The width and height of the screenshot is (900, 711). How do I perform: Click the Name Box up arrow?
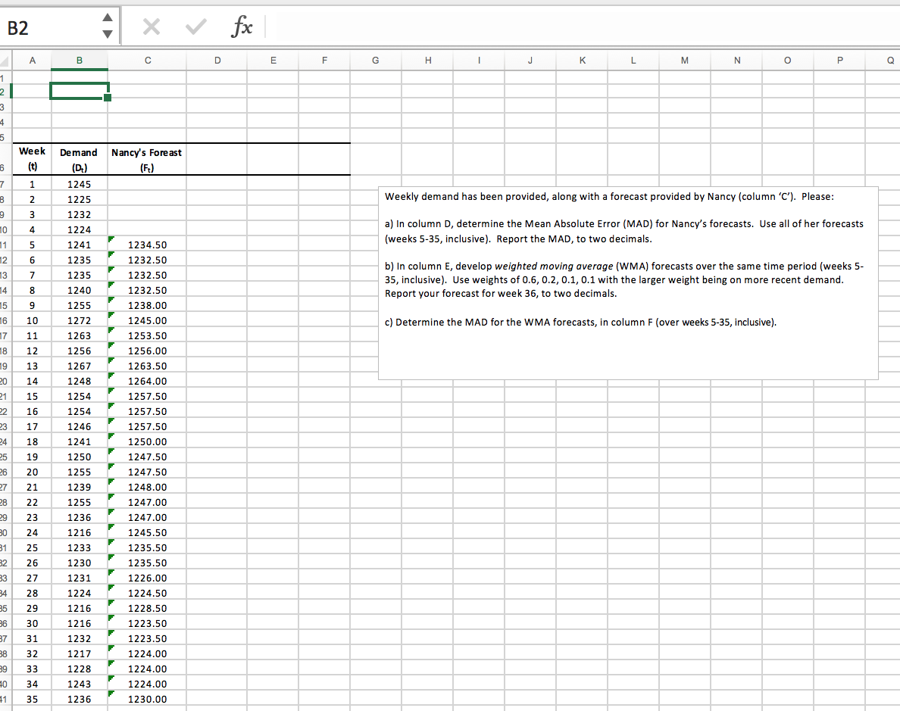point(108,17)
